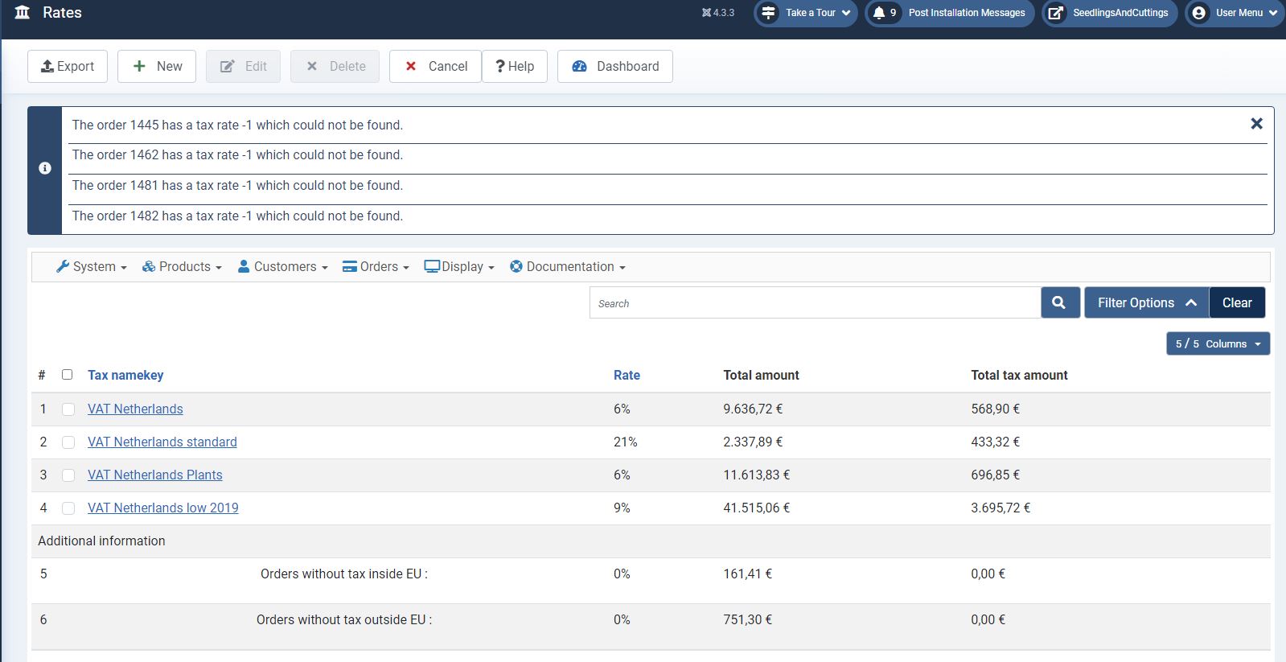Open the Orders menu
This screenshot has width=1286, height=662.
tap(376, 267)
